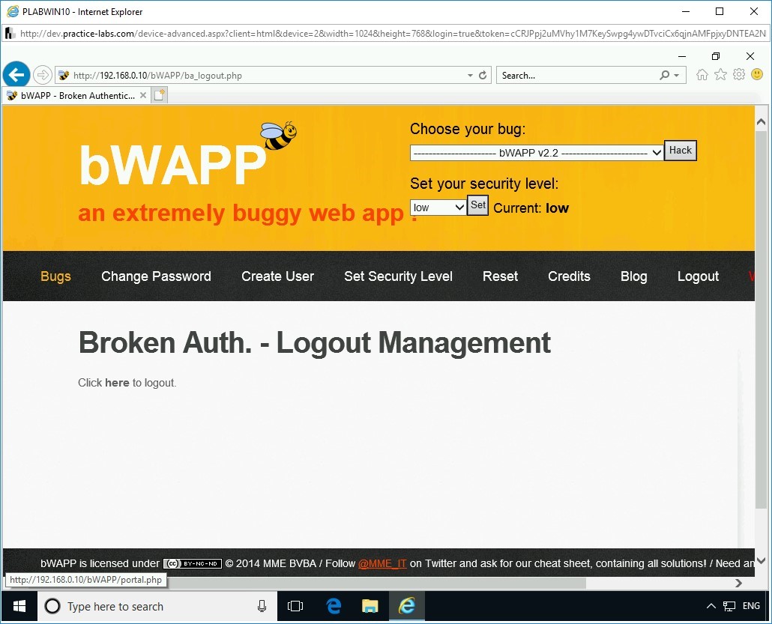This screenshot has height=624, width=772.
Task: Select the Bugs menu item
Action: click(55, 276)
